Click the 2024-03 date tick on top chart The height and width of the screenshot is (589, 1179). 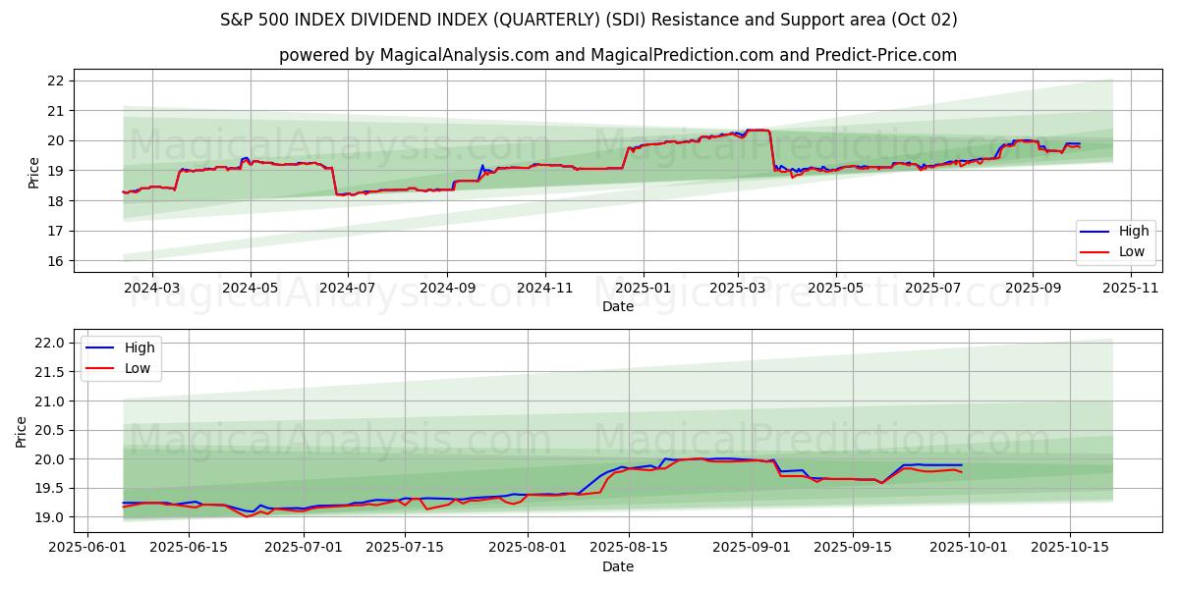pyautogui.click(x=152, y=288)
